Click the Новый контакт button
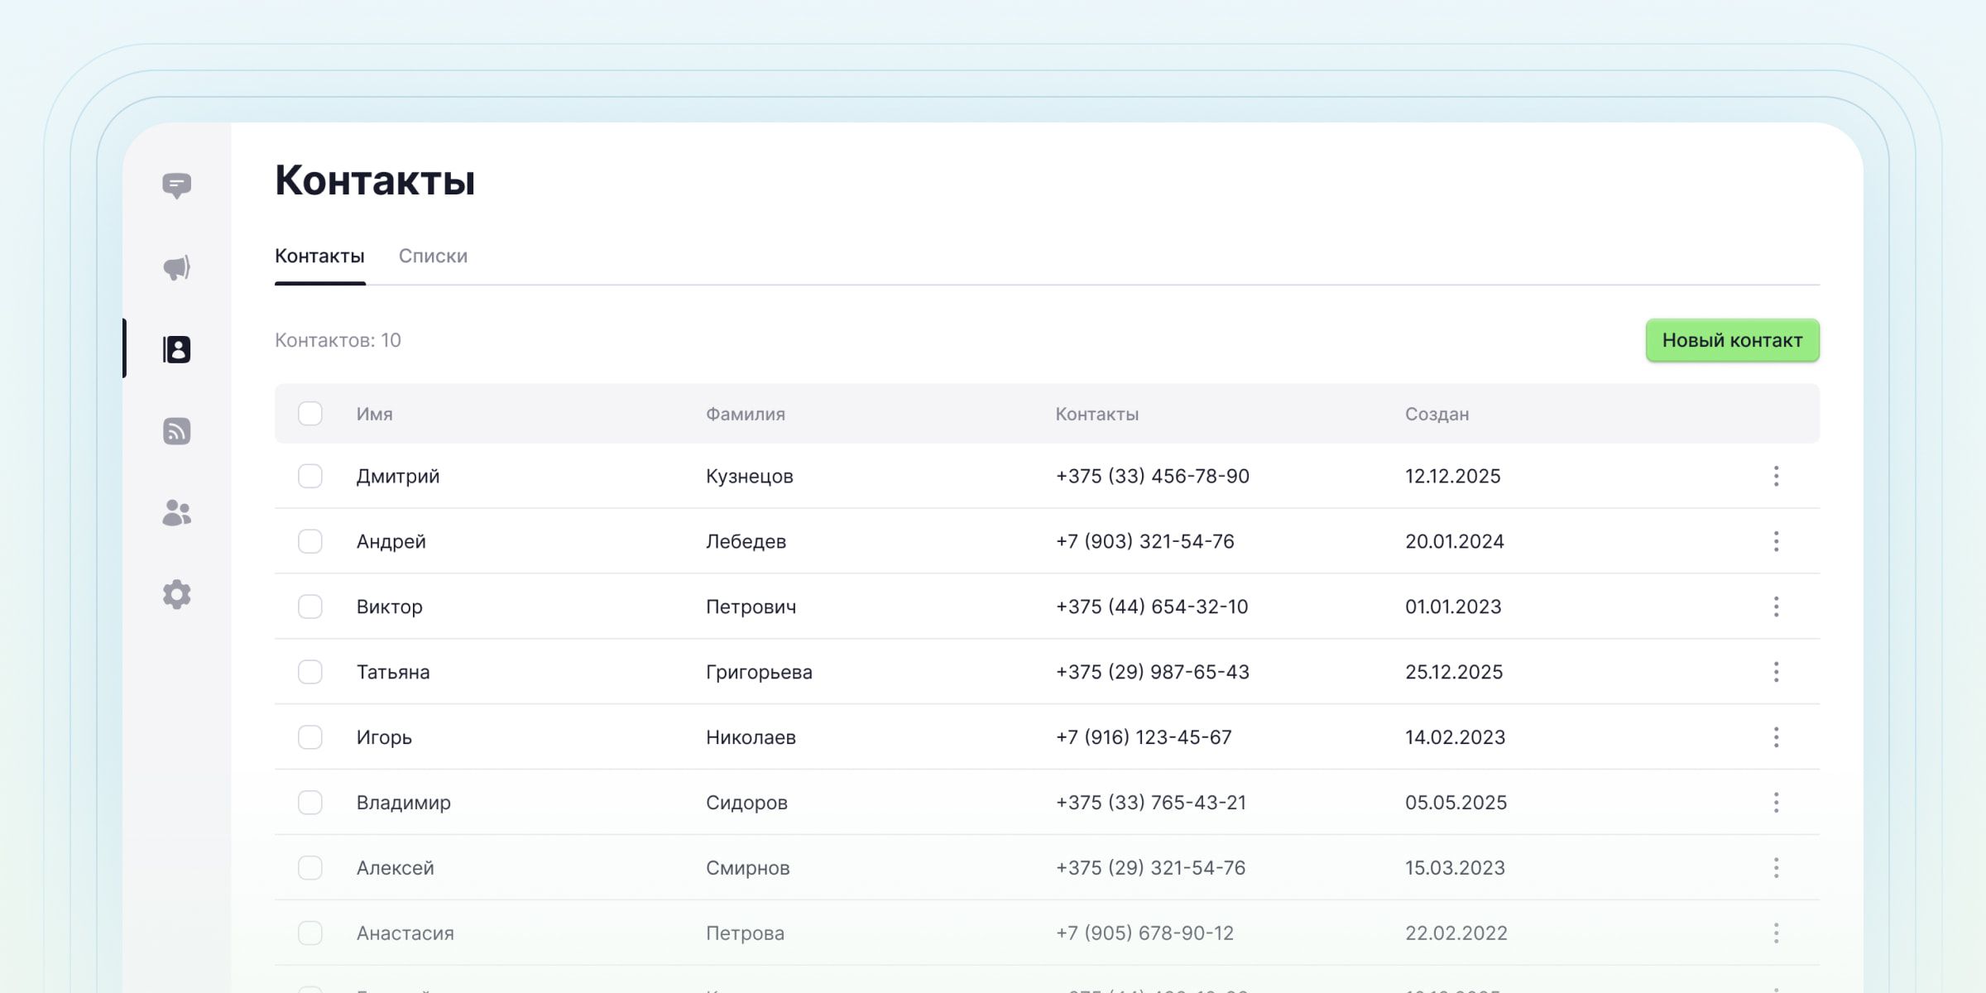Viewport: 1986px width, 993px height. (1732, 340)
